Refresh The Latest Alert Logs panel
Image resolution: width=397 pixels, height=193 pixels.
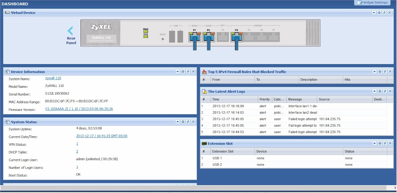point(385,91)
